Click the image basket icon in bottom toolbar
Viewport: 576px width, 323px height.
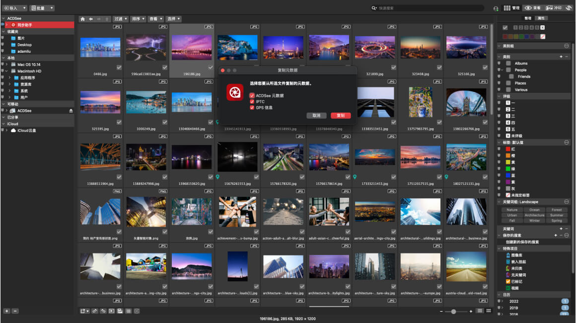(120, 311)
